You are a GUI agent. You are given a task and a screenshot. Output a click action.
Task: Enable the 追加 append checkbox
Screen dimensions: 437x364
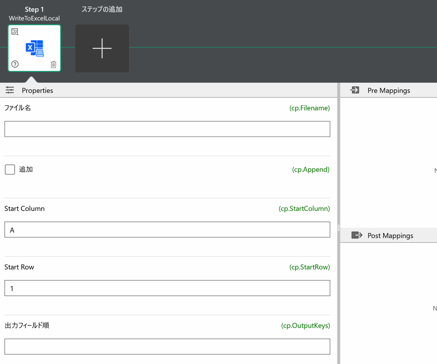click(10, 169)
